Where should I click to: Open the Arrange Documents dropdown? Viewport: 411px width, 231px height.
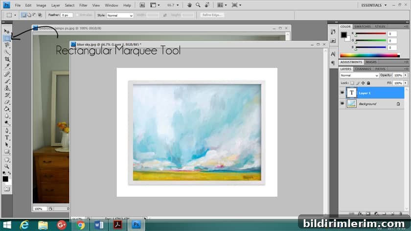pyautogui.click(x=222, y=5)
